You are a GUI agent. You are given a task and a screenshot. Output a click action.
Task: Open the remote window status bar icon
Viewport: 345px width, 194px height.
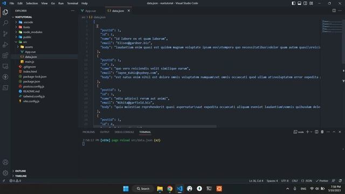pos(4,181)
